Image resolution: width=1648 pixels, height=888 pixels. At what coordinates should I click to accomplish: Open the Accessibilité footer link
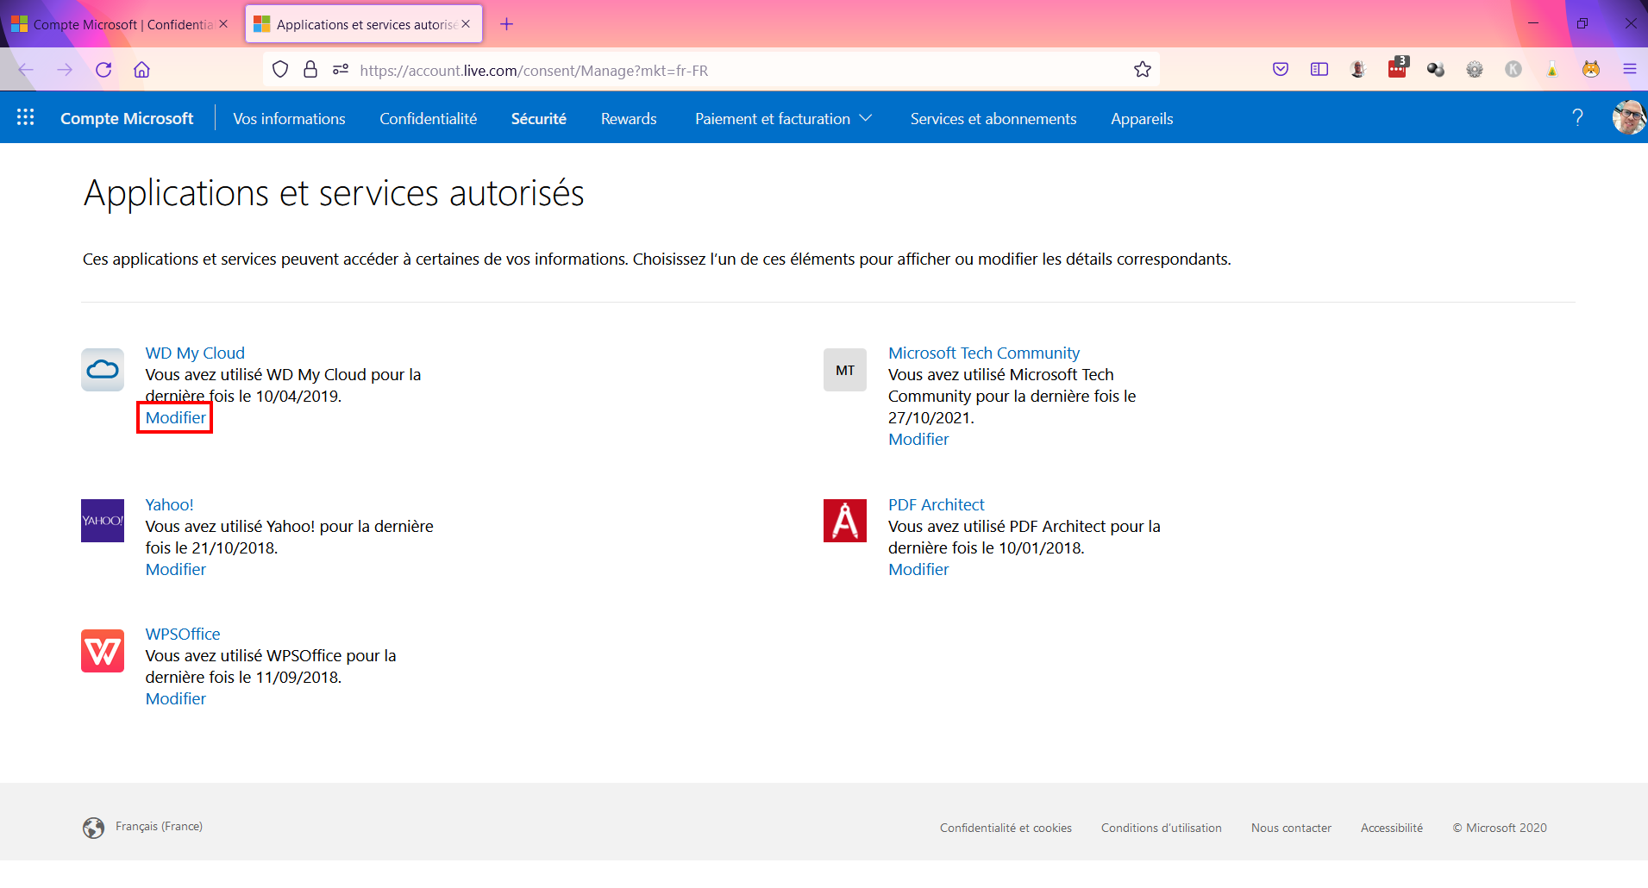[x=1392, y=828]
